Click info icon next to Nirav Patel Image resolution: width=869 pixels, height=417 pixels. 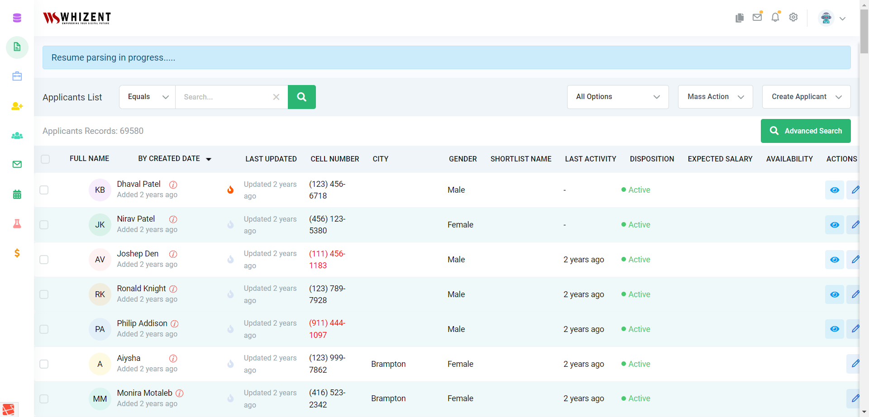pos(173,219)
